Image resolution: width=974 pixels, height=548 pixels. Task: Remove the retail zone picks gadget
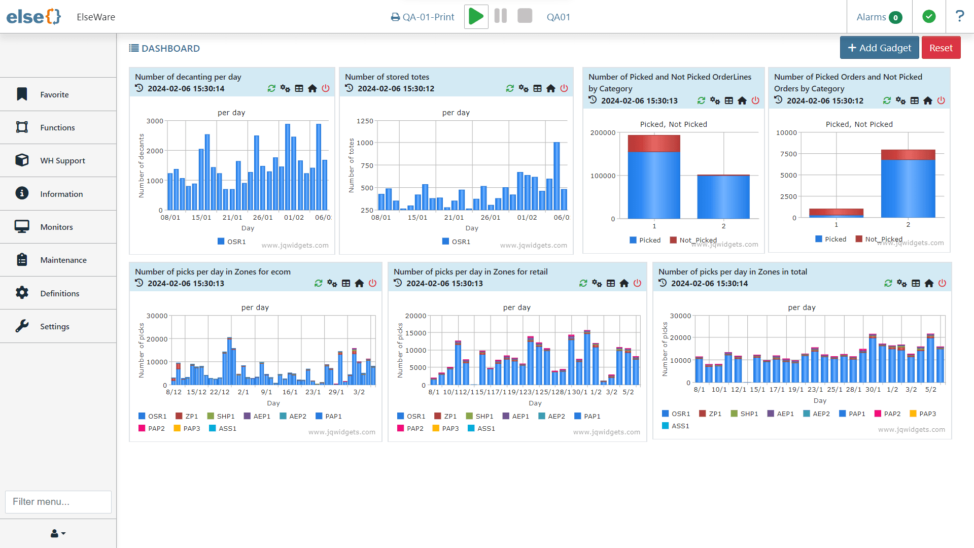(x=637, y=283)
